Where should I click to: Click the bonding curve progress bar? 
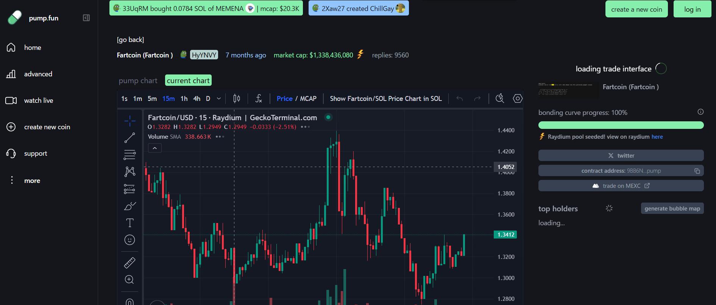pyautogui.click(x=621, y=125)
